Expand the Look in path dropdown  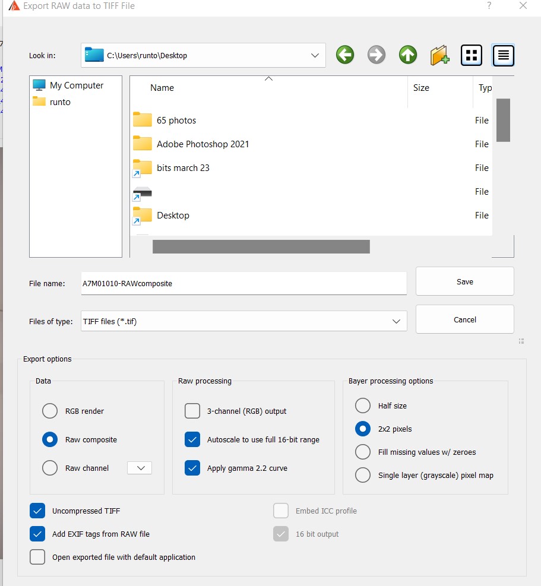314,56
